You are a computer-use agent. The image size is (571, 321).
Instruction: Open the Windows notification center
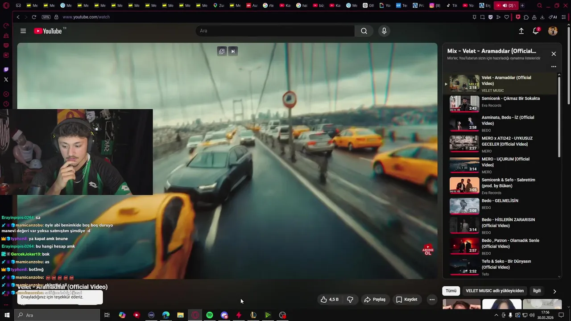[561, 315]
